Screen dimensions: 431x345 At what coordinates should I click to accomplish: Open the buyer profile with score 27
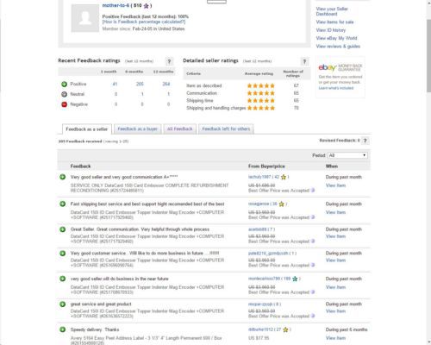pyautogui.click(x=260, y=329)
